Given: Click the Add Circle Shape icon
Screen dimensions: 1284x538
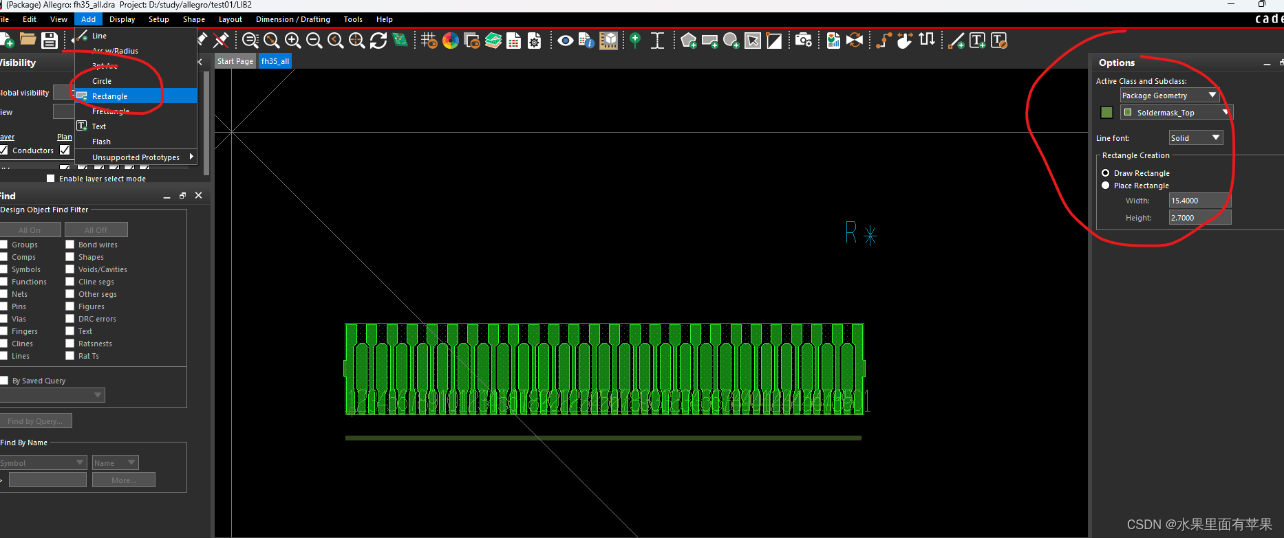Looking at the screenshot, I should pos(731,41).
